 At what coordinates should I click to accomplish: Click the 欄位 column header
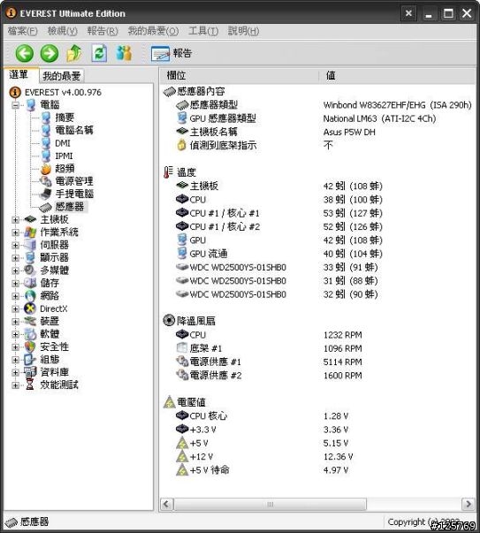pyautogui.click(x=240, y=75)
